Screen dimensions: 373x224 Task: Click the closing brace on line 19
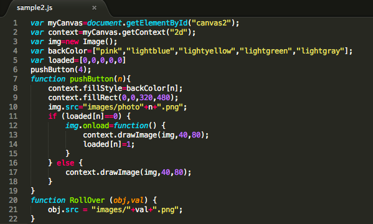pyautogui.click(x=33, y=190)
